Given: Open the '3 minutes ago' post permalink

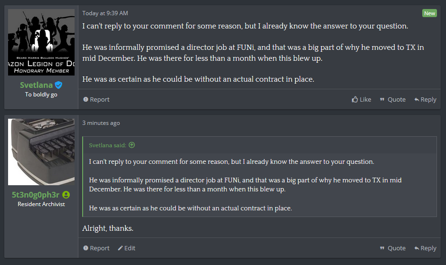Looking at the screenshot, I should point(101,123).
